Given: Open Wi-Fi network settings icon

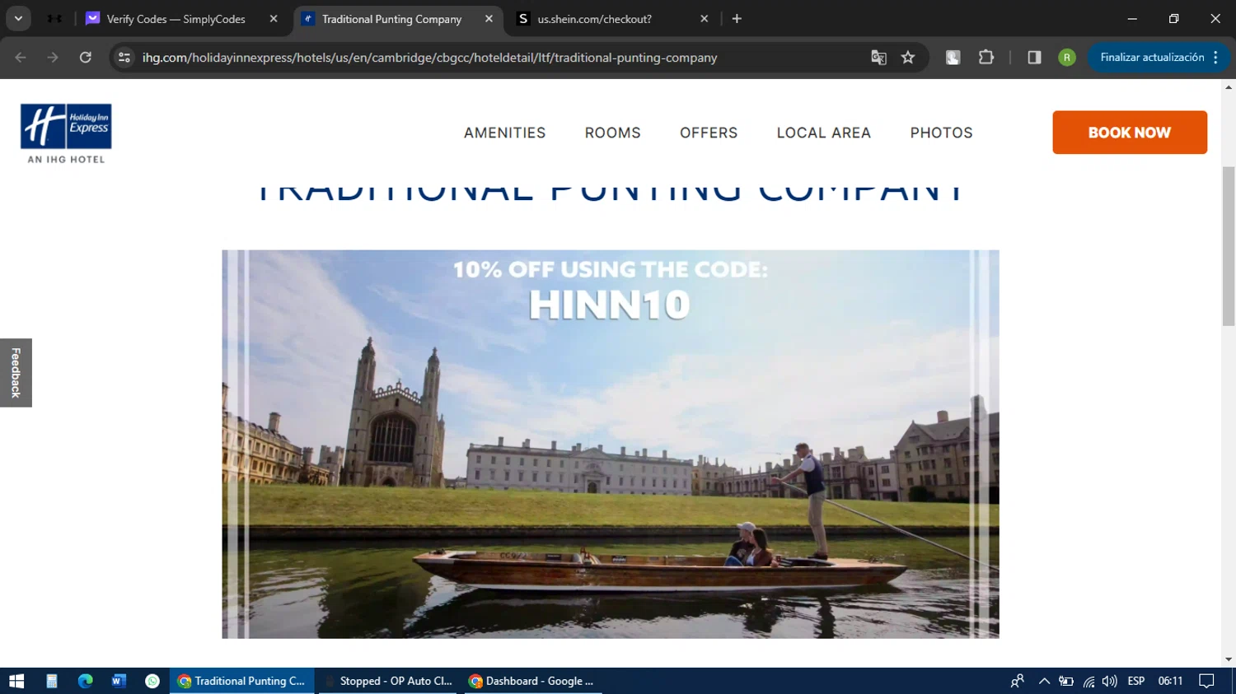Looking at the screenshot, I should pyautogui.click(x=1089, y=681).
